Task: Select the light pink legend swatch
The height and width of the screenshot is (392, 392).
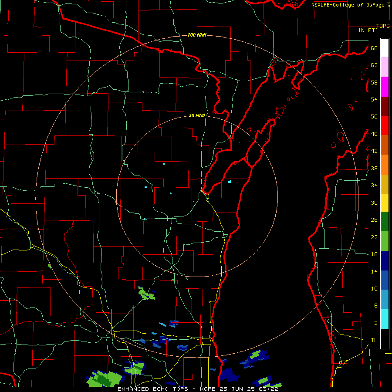Action: click(x=385, y=67)
